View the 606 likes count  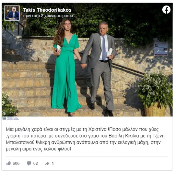pos(16,163)
